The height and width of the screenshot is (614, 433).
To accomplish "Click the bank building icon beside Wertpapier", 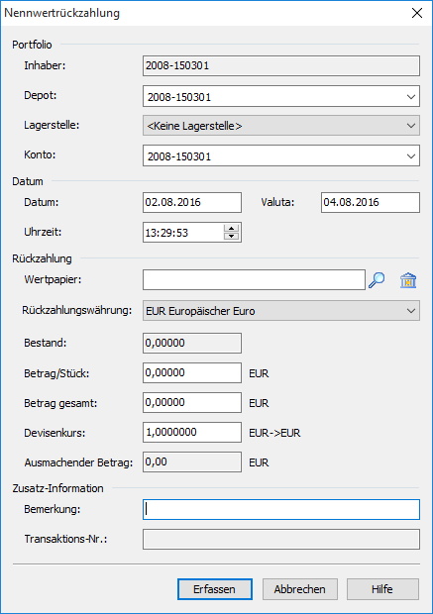I will pos(408,280).
